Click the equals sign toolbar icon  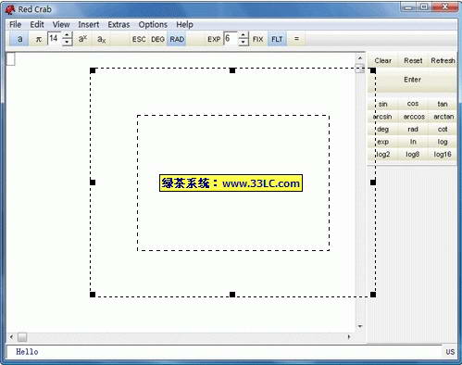point(296,39)
